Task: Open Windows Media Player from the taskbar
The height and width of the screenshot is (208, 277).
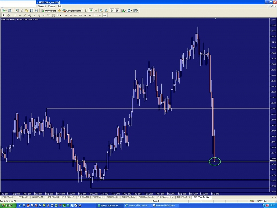Action: pyautogui.click(x=164, y=205)
